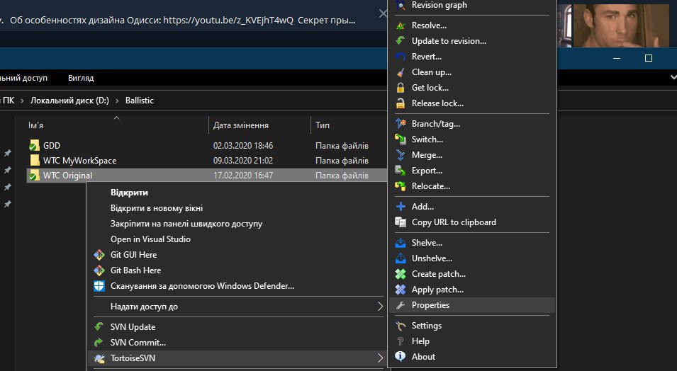Click the Properties wrench icon
Viewport: 677px width, 371px height.
coord(401,305)
